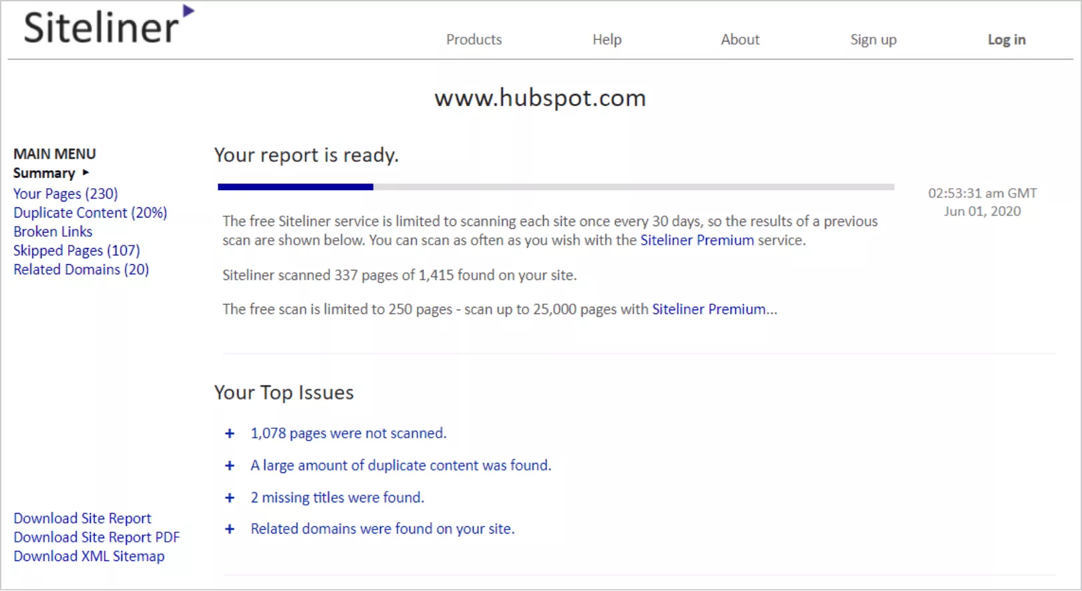Open "A large amount of duplicate content" issue
The image size is (1082, 591).
click(x=401, y=466)
